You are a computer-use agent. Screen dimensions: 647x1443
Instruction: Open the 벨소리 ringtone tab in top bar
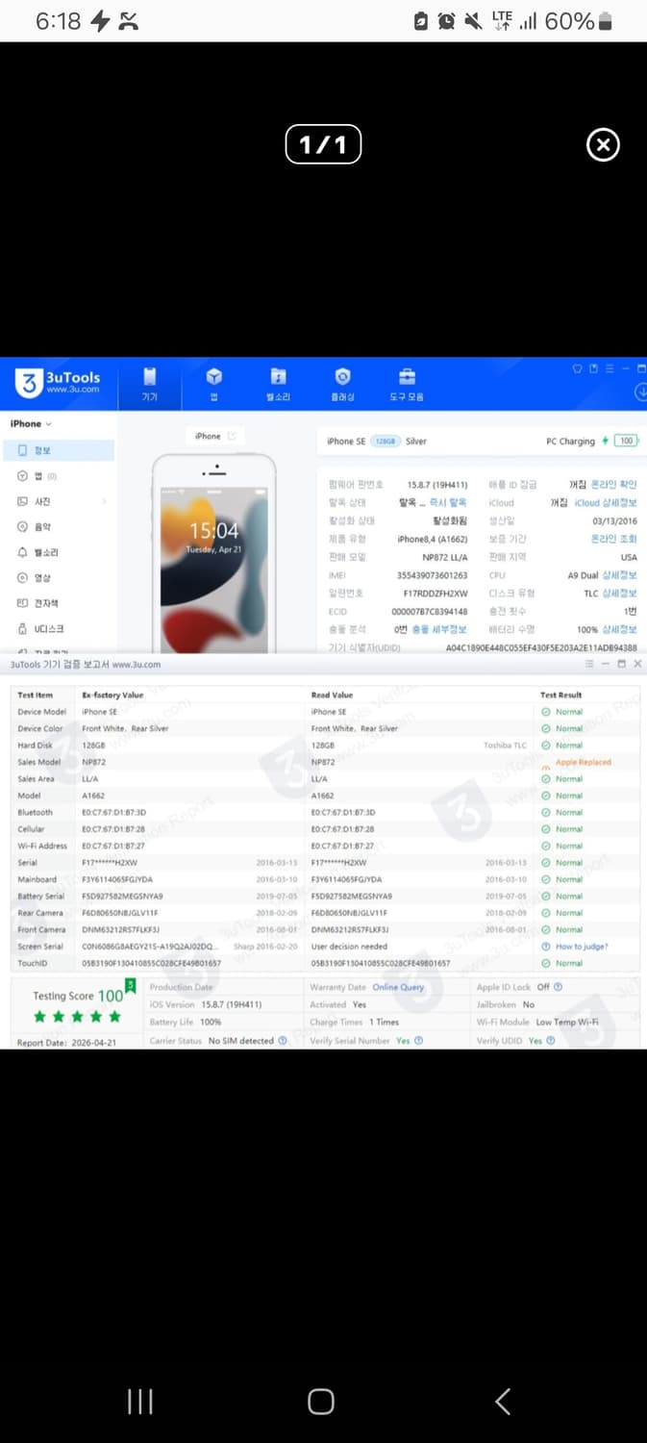(x=278, y=384)
